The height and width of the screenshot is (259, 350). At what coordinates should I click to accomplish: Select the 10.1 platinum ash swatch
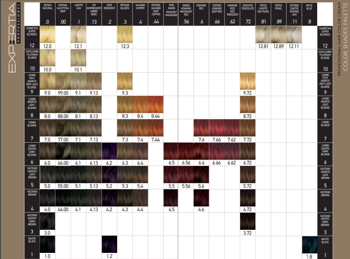coord(78,58)
